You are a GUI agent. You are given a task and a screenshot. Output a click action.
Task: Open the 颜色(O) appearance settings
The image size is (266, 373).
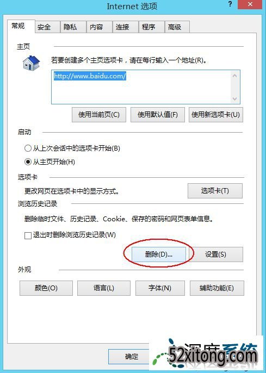(x=46, y=288)
